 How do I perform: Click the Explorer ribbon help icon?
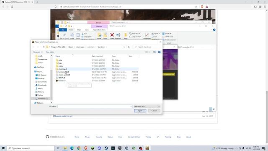[x=214, y=30]
